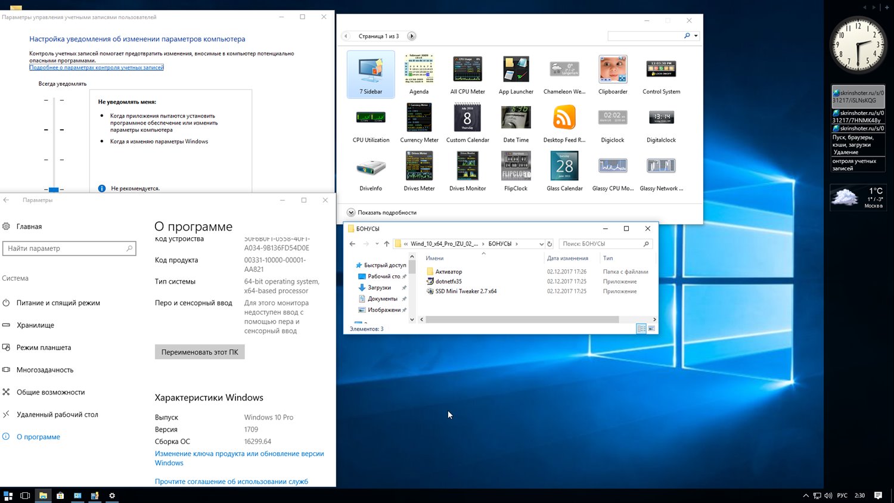Select the Agenda gadget icon
The height and width of the screenshot is (503, 894).
tap(419, 69)
